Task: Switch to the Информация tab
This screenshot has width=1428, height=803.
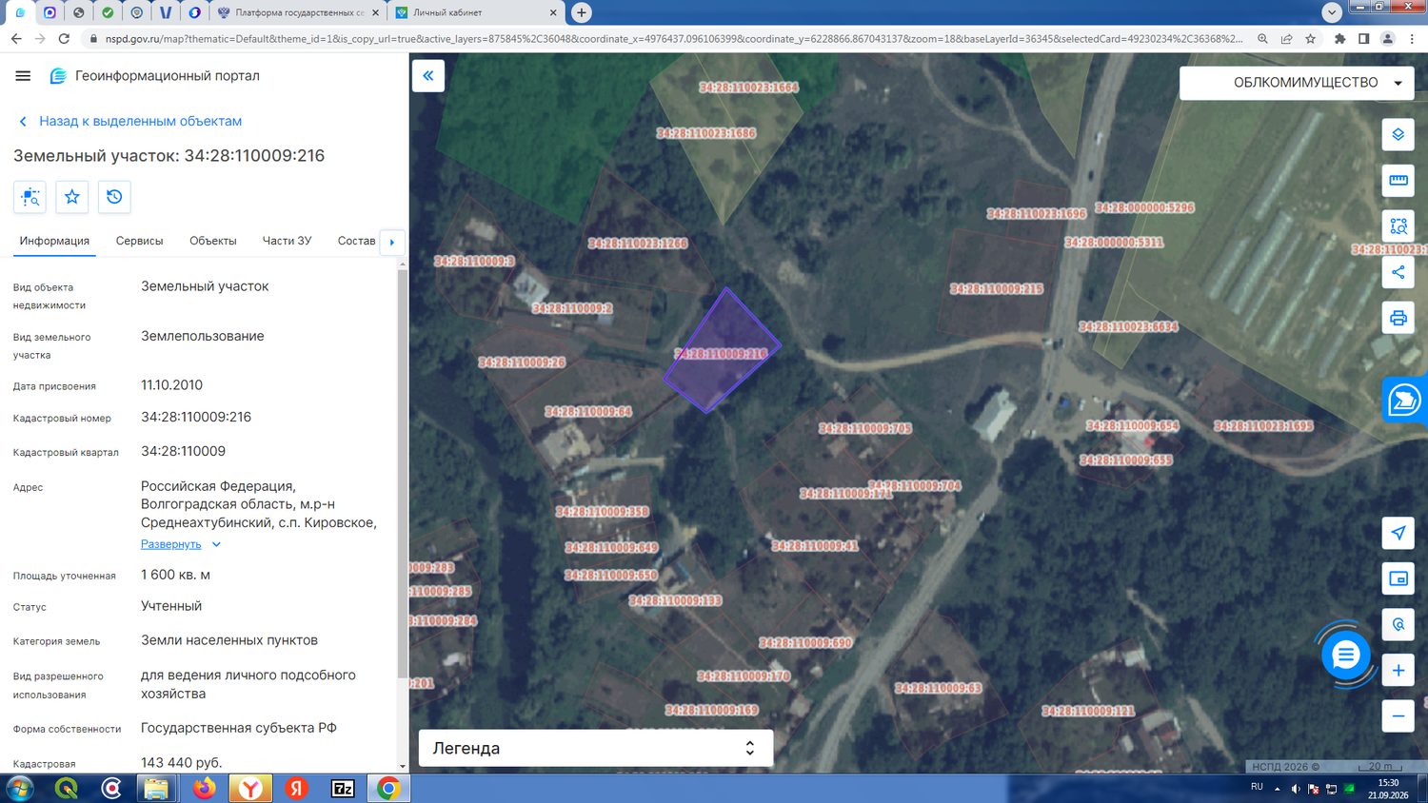Action: point(54,241)
